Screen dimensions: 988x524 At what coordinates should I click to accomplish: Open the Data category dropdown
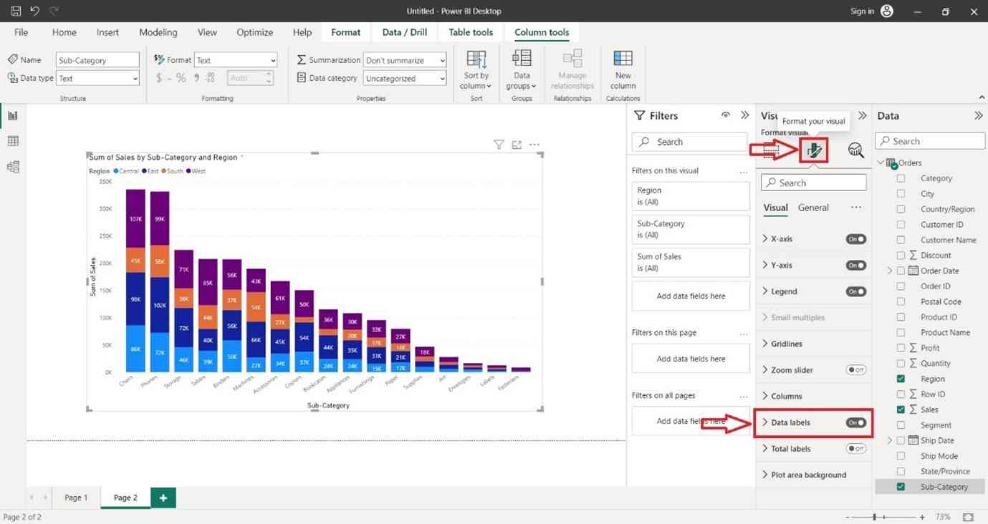[405, 79]
